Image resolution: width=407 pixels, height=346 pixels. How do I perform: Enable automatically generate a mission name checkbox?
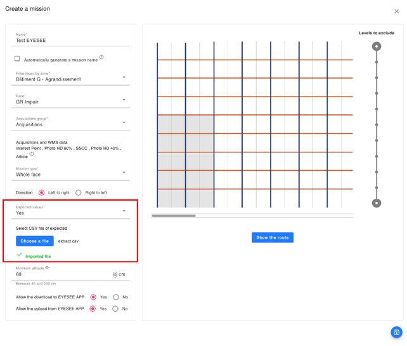[18, 58]
